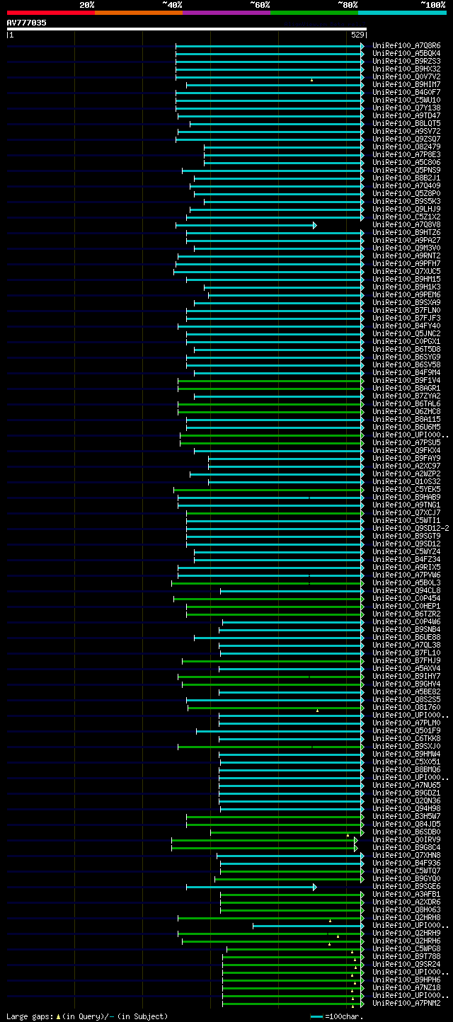Select the UniRef100_B9SNB4 label
453x1022 pixels.
(x=406, y=630)
